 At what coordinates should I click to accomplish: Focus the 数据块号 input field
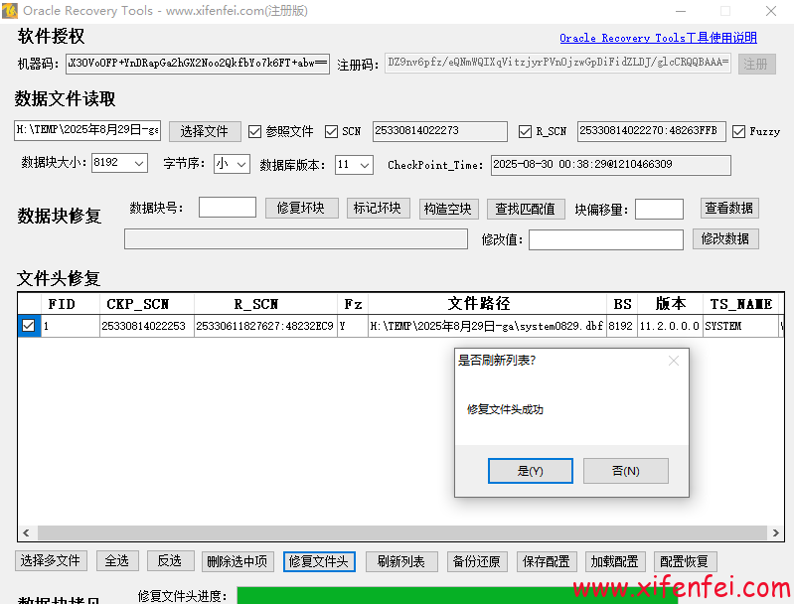point(228,207)
